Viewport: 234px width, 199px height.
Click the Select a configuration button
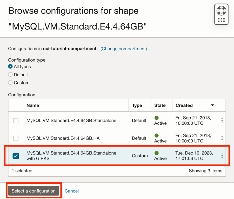34,191
